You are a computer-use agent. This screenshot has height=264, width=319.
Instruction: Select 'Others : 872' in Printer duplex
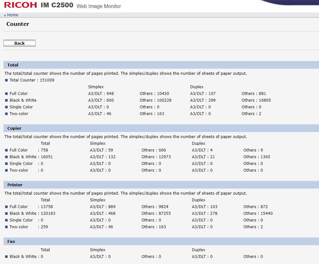tap(255, 206)
